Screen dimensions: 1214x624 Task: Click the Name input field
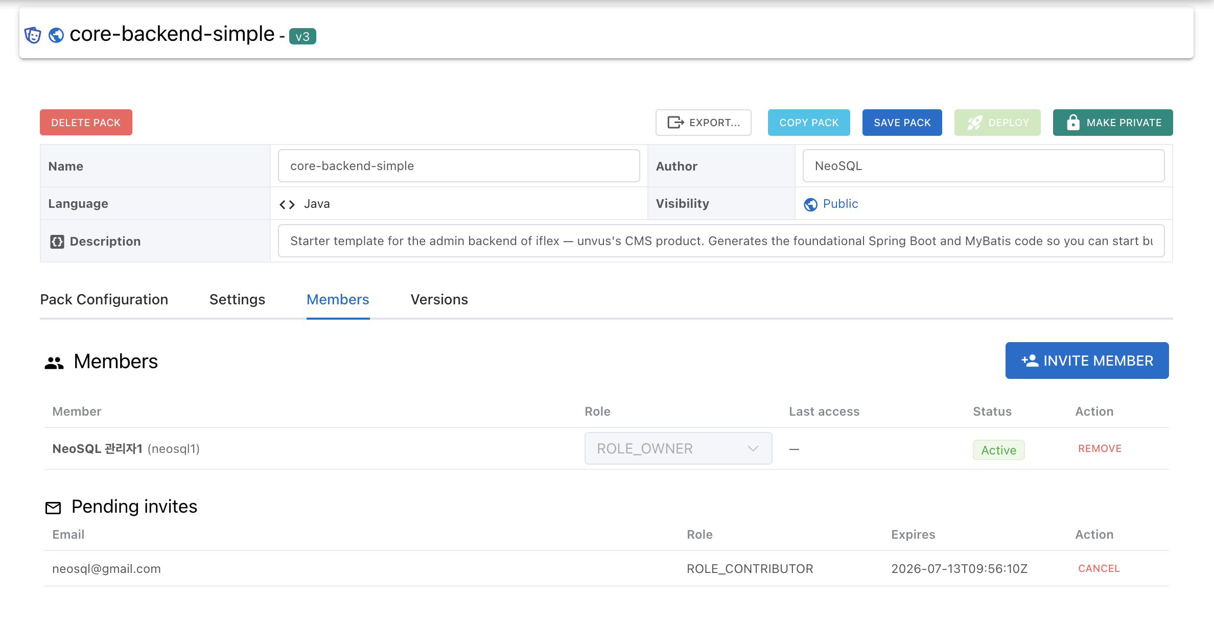459,166
